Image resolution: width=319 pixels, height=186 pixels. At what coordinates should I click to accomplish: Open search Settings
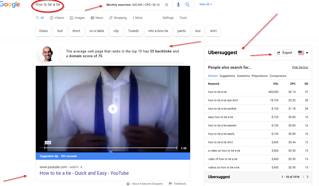[168, 18]
